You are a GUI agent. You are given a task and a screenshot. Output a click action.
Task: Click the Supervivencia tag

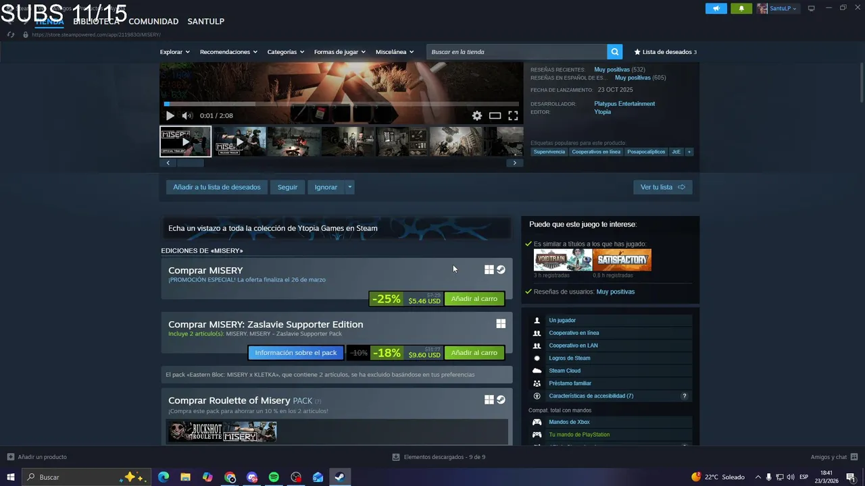[x=549, y=152]
